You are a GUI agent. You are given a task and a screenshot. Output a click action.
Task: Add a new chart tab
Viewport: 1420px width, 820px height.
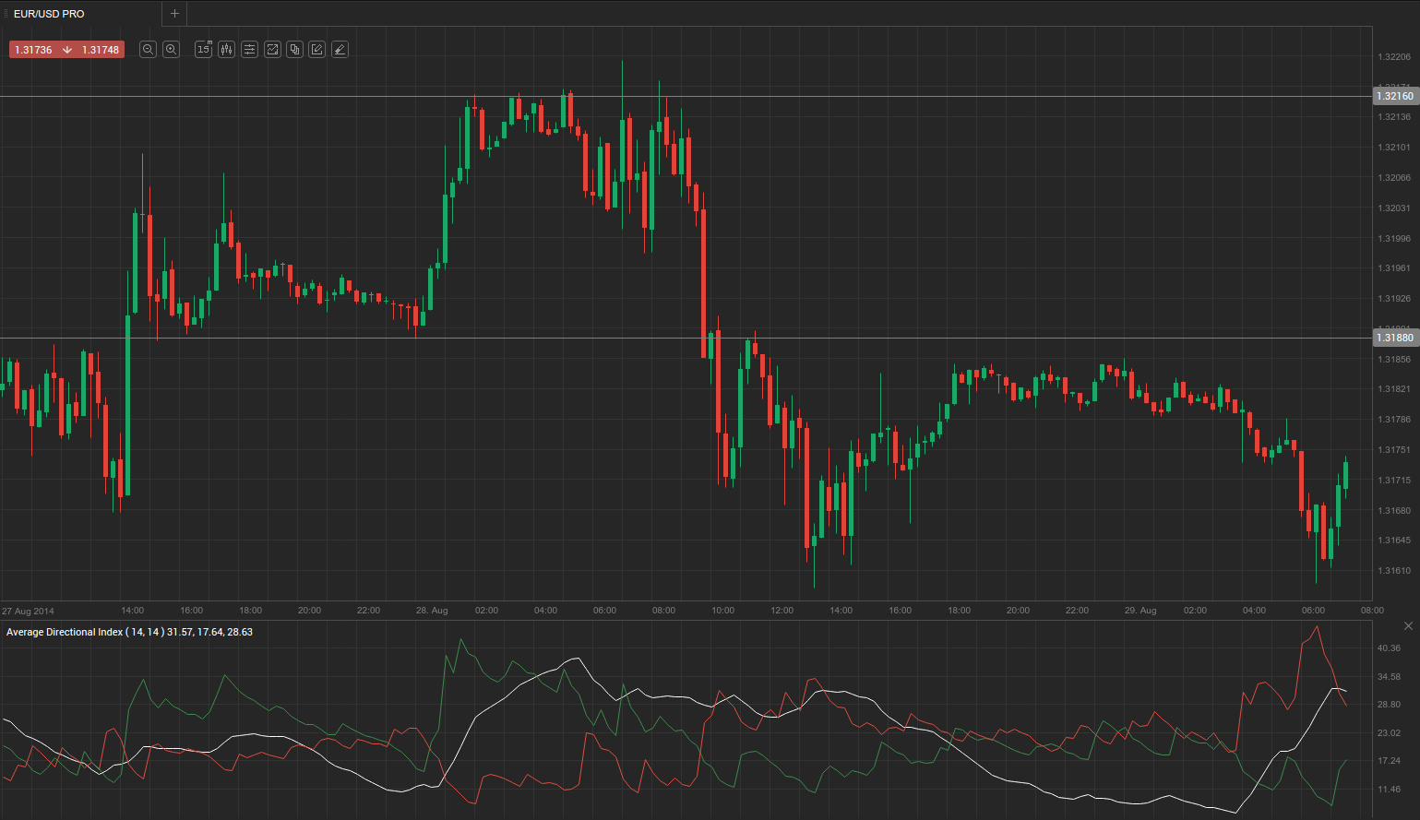(x=174, y=14)
